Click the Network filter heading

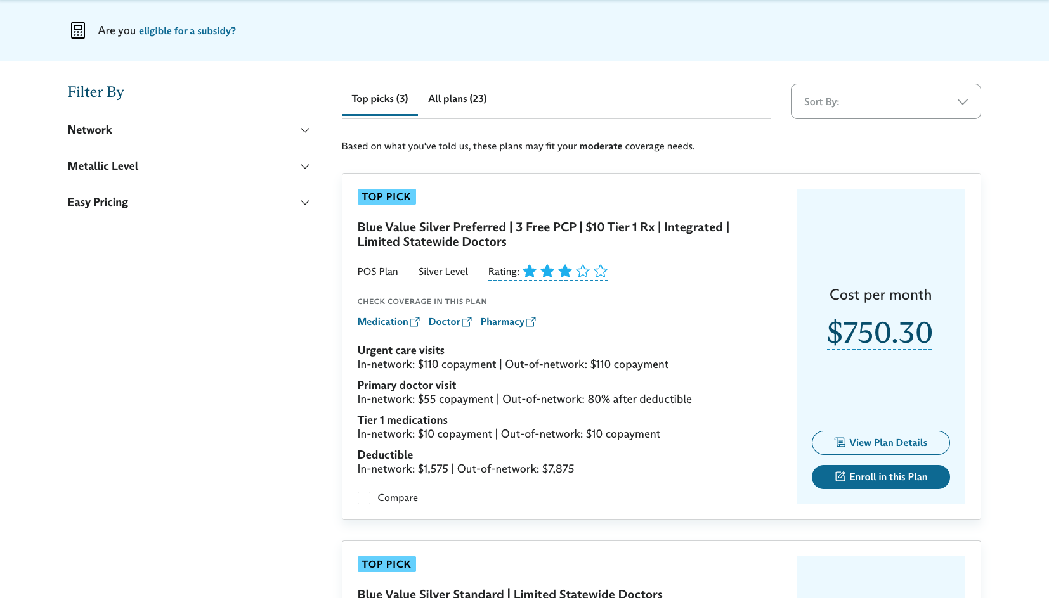click(x=90, y=130)
